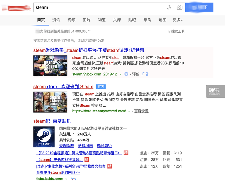Click the 触乐 chuapp.com side logo
Image resolution: width=225 pixels, height=183 pixels.
point(215,91)
